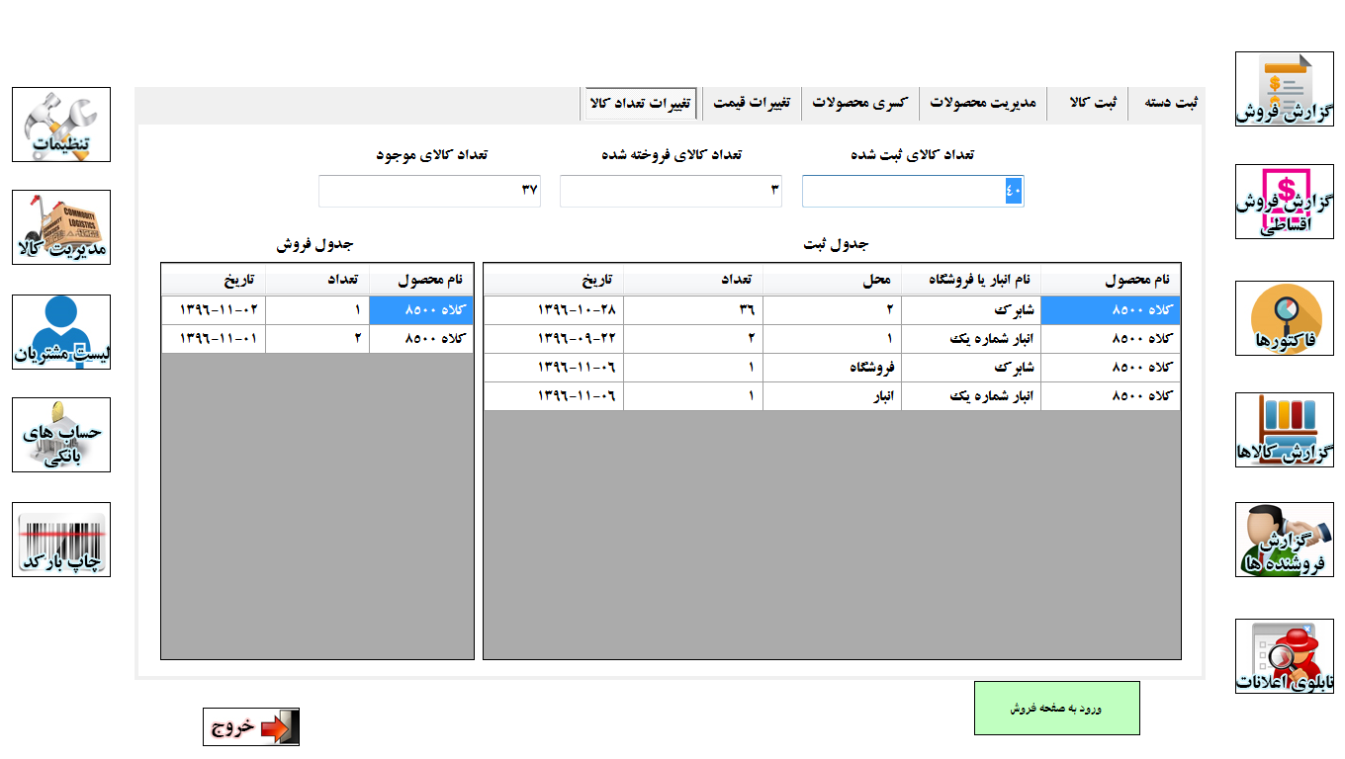Click the تعداد کالای ثبت شده field
The height and width of the screenshot is (759, 1345).
pos(912,191)
